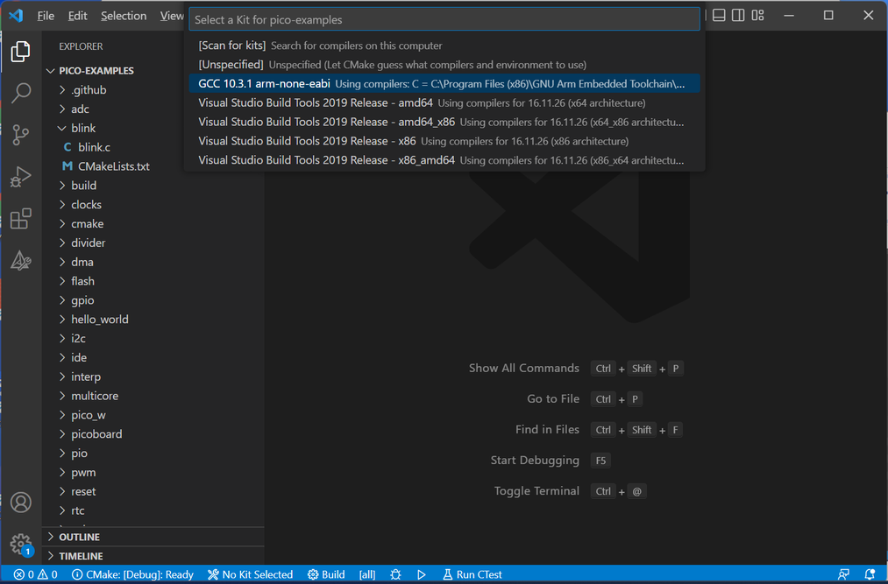Image resolution: width=888 pixels, height=584 pixels.
Task: Choose the [Scan for kits] option
Action: [444, 46]
